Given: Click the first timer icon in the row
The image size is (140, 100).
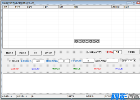Looking at the screenshot, I should tap(76, 41).
